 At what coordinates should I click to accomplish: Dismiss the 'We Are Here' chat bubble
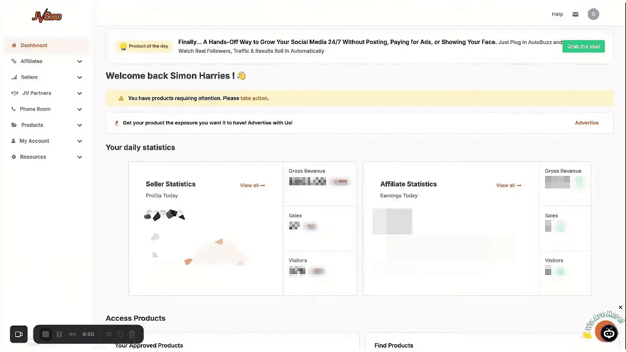620,307
